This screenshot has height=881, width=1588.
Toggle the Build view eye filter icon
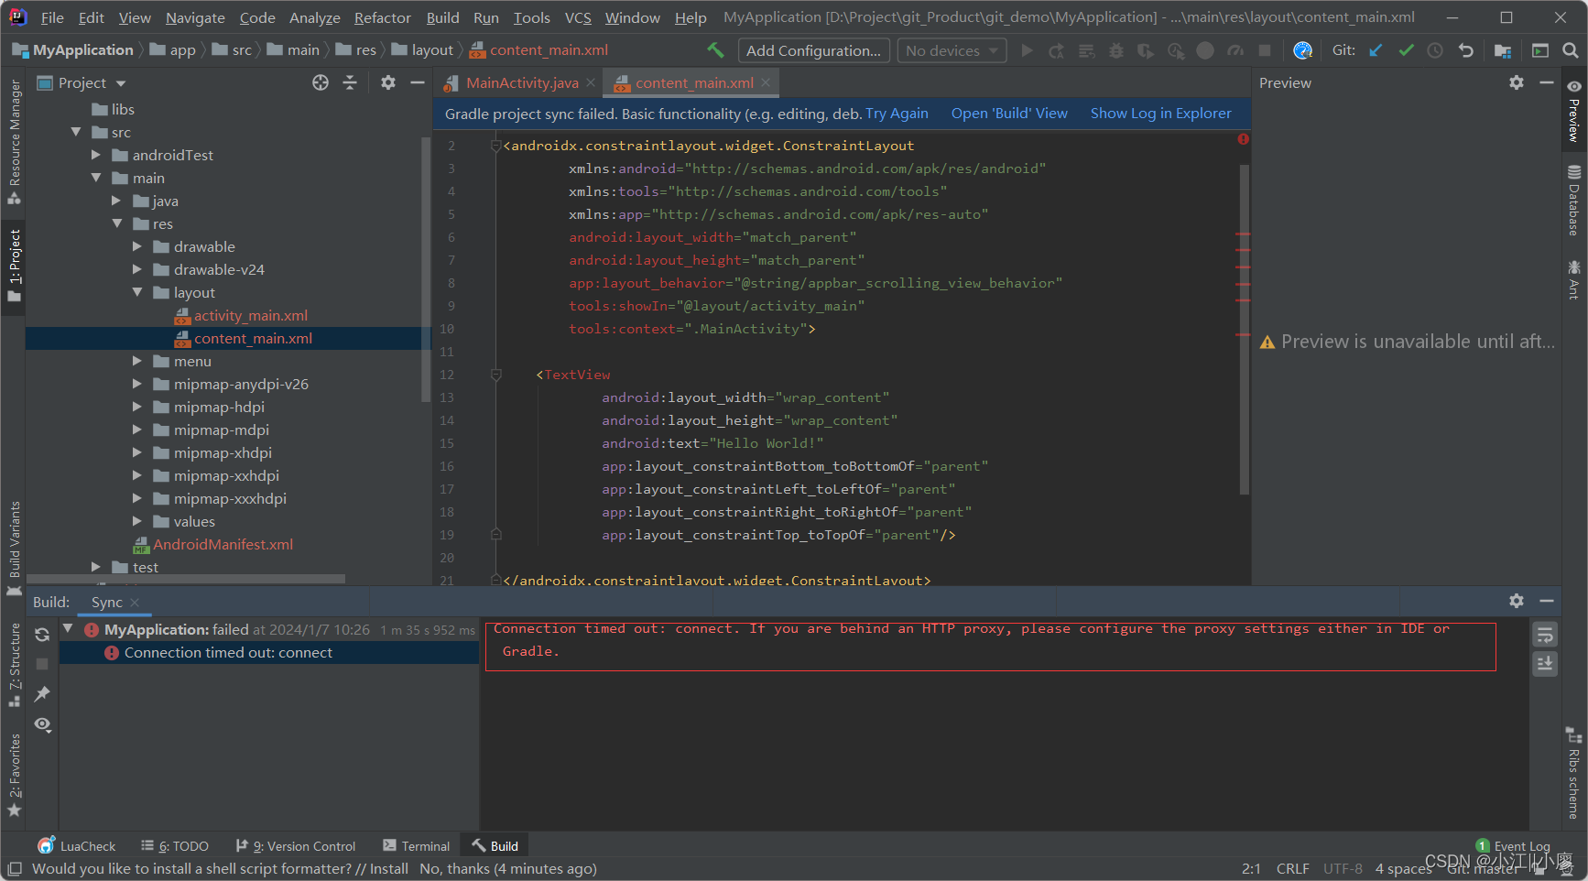pyautogui.click(x=42, y=724)
